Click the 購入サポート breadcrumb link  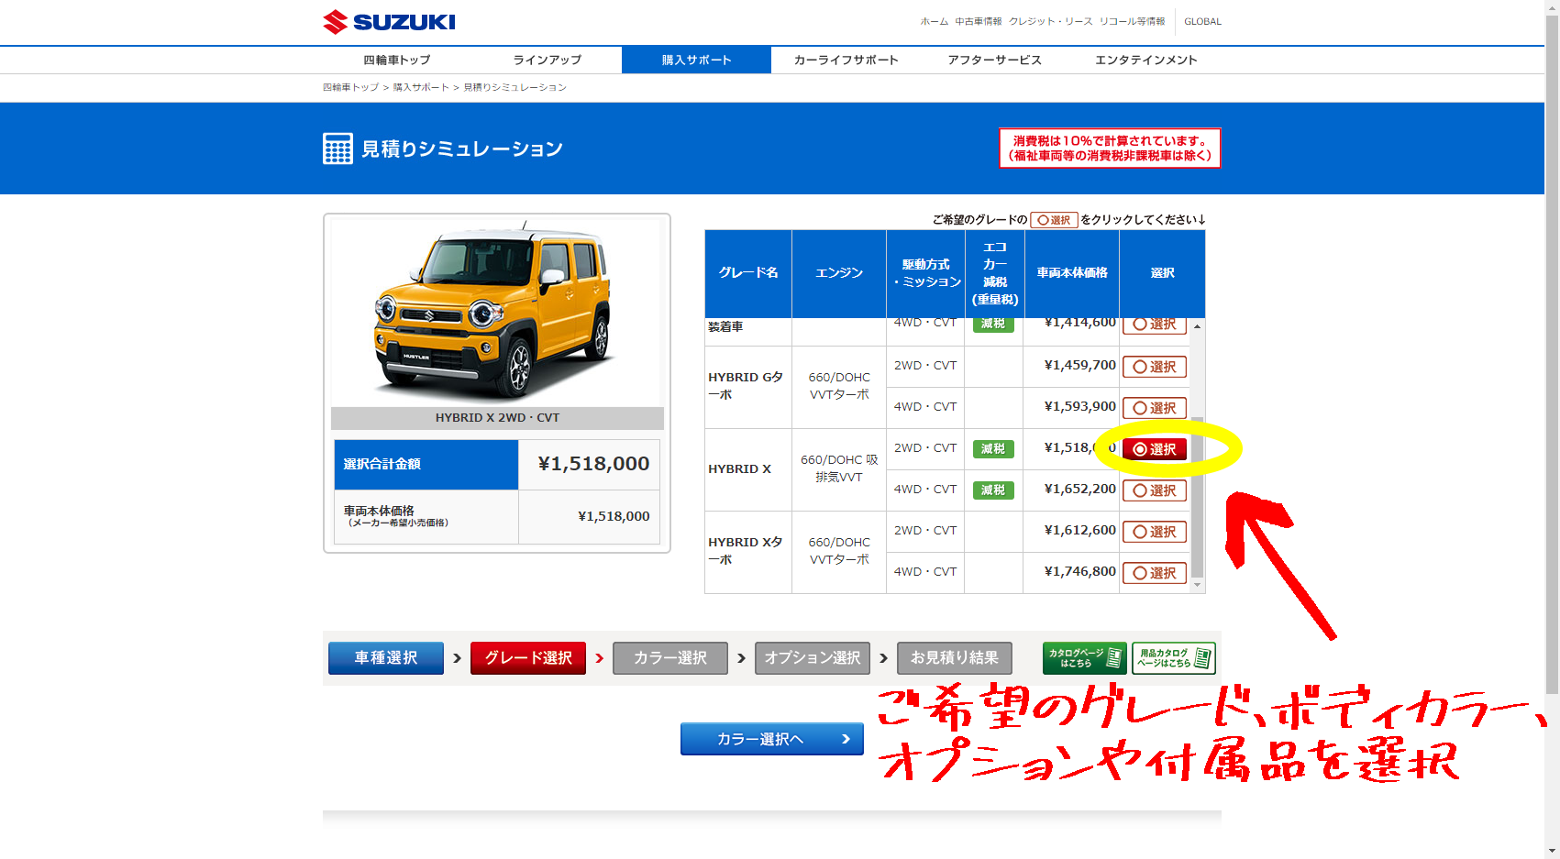[421, 87]
